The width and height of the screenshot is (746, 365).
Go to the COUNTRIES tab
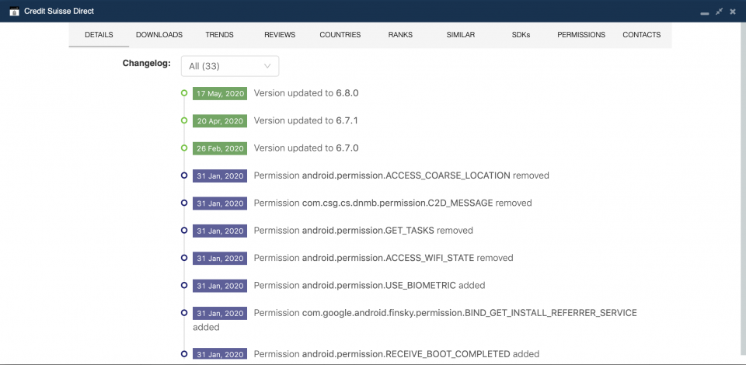coord(340,35)
